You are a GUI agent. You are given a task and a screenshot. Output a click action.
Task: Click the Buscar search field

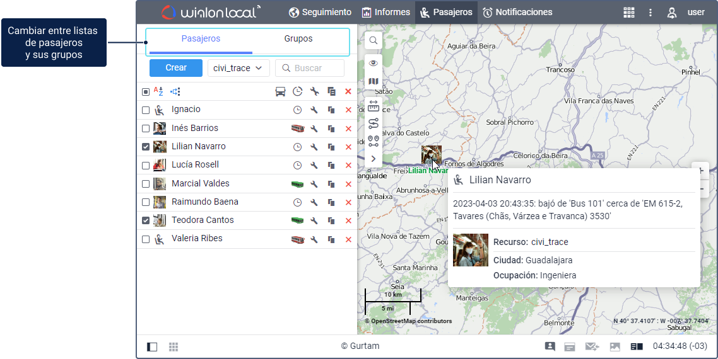(310, 67)
